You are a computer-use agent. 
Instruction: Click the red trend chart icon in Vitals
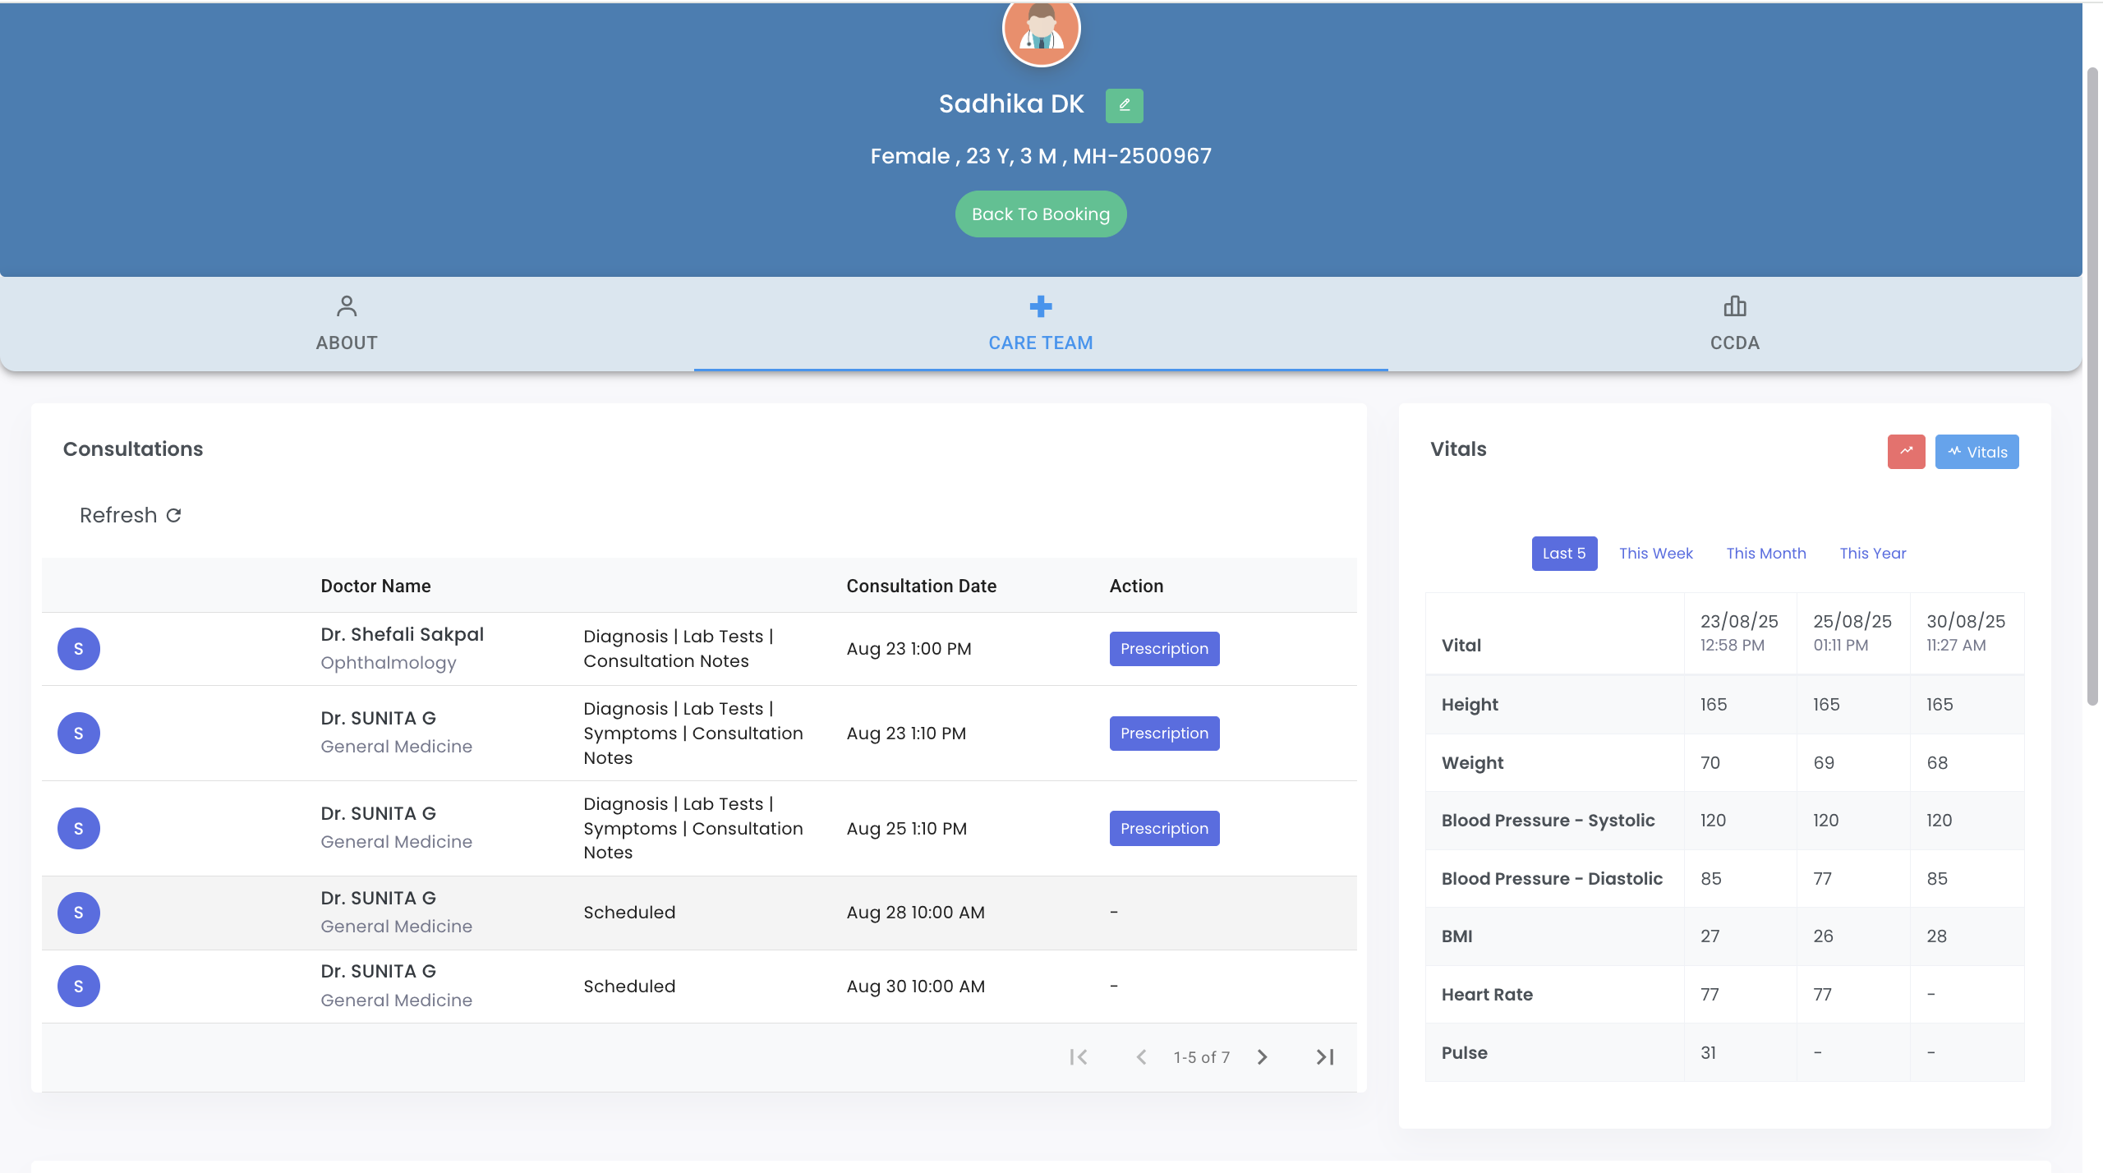tap(1906, 451)
